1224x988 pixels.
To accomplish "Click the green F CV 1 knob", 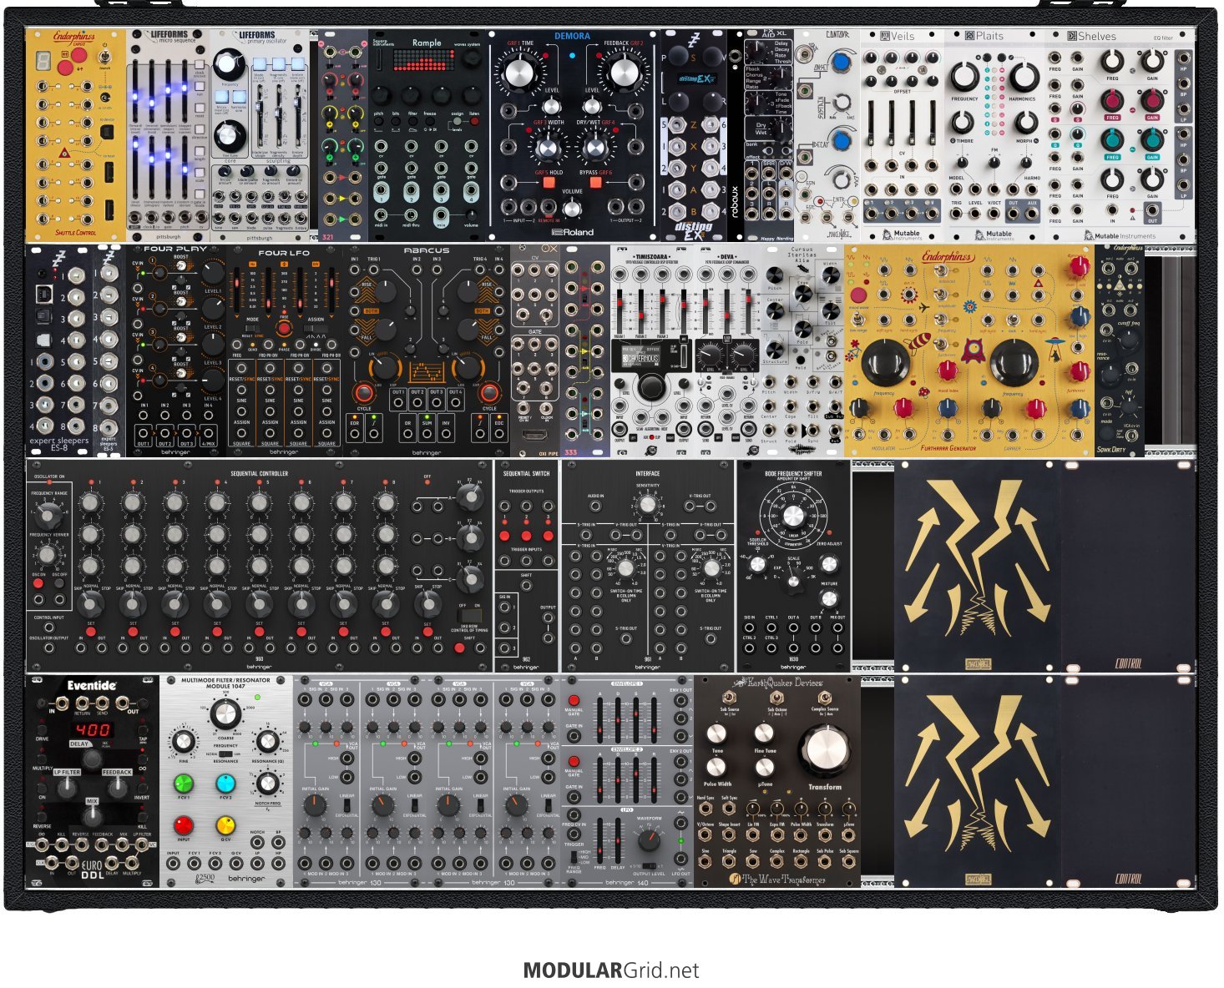I will pyautogui.click(x=184, y=784).
